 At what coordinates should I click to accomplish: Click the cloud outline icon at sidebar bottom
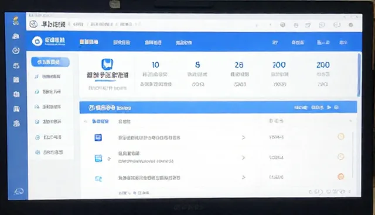point(19,191)
